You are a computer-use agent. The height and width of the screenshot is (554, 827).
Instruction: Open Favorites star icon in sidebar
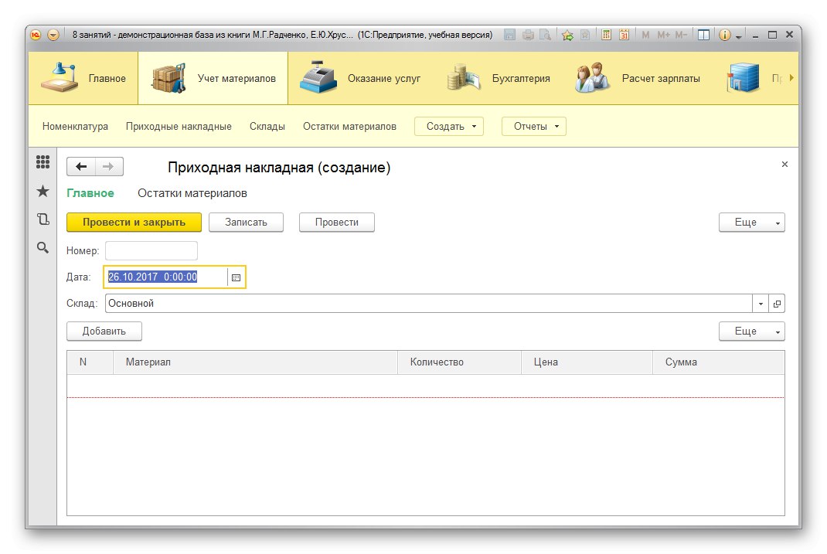pyautogui.click(x=43, y=191)
